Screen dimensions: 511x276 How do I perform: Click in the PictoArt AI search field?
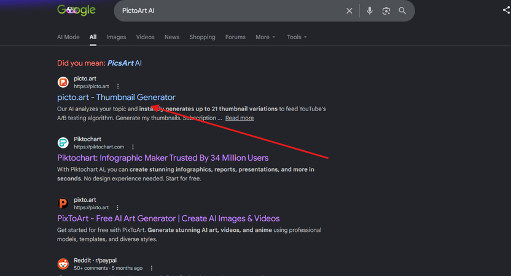(228, 11)
